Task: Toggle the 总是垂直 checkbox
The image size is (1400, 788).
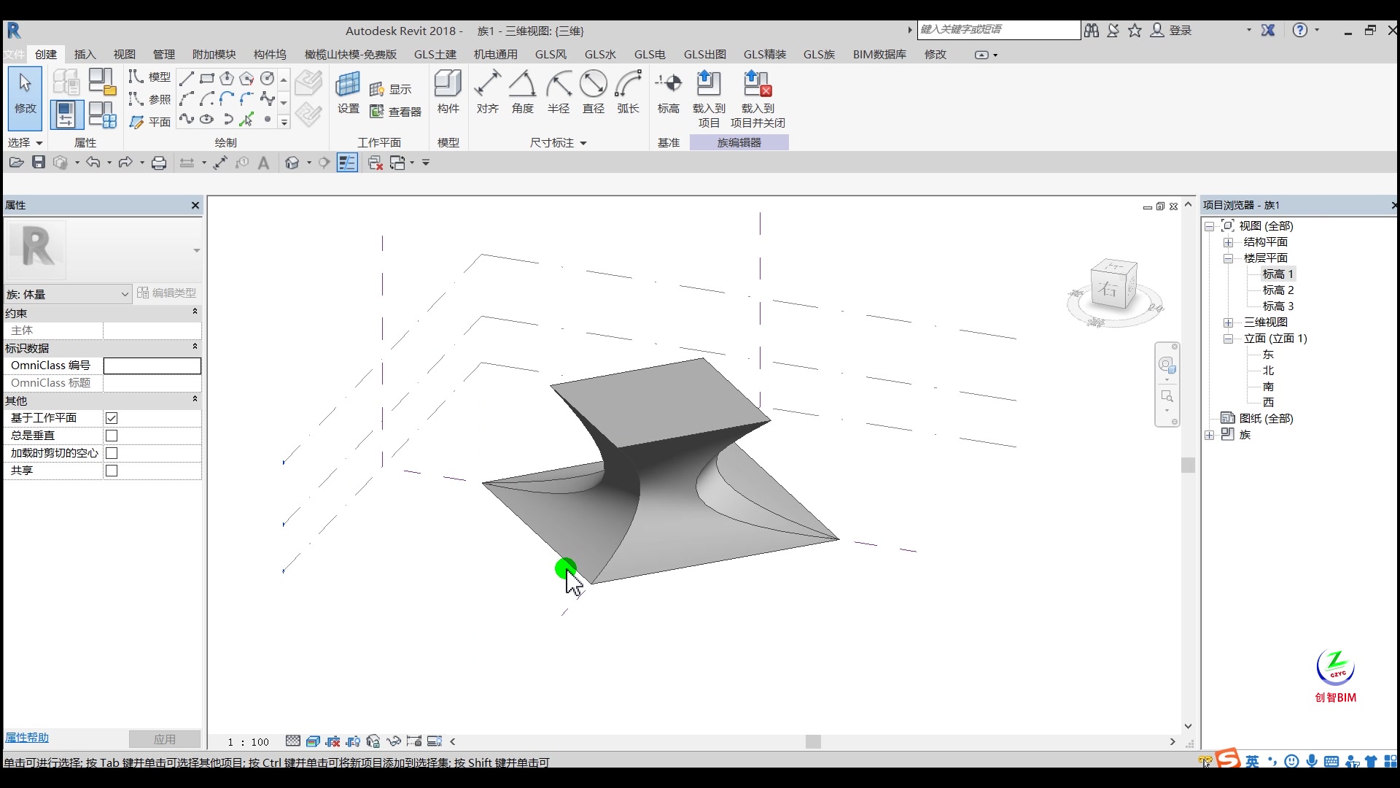Action: coord(112,435)
